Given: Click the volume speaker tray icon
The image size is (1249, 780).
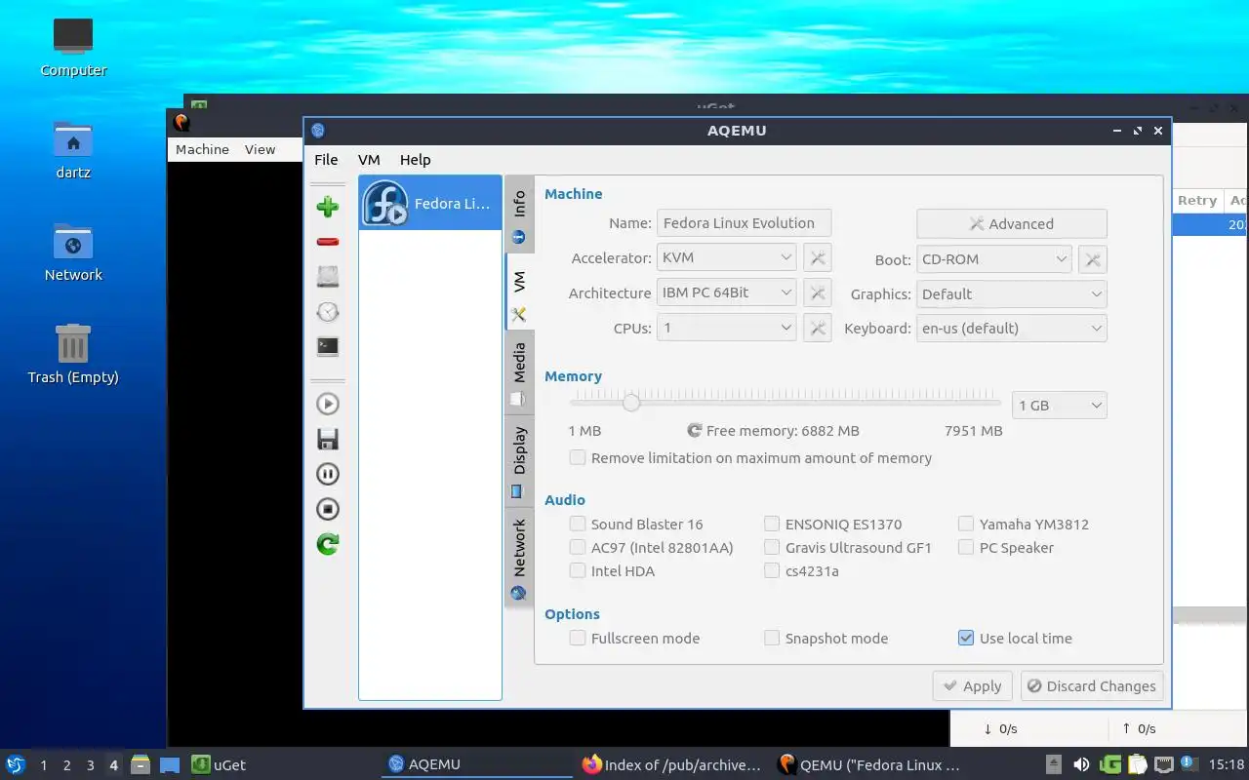Looking at the screenshot, I should click(1081, 764).
